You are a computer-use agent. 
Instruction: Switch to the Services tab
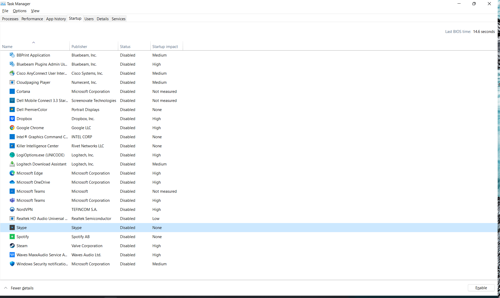pos(118,19)
